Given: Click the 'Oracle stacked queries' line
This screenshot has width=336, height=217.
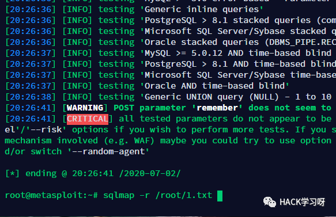Looking at the screenshot, I should tap(171, 43).
